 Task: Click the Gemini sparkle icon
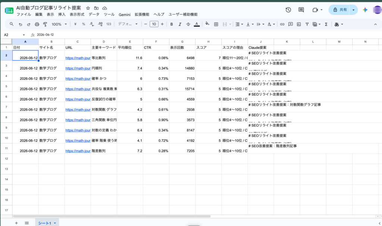365,10
